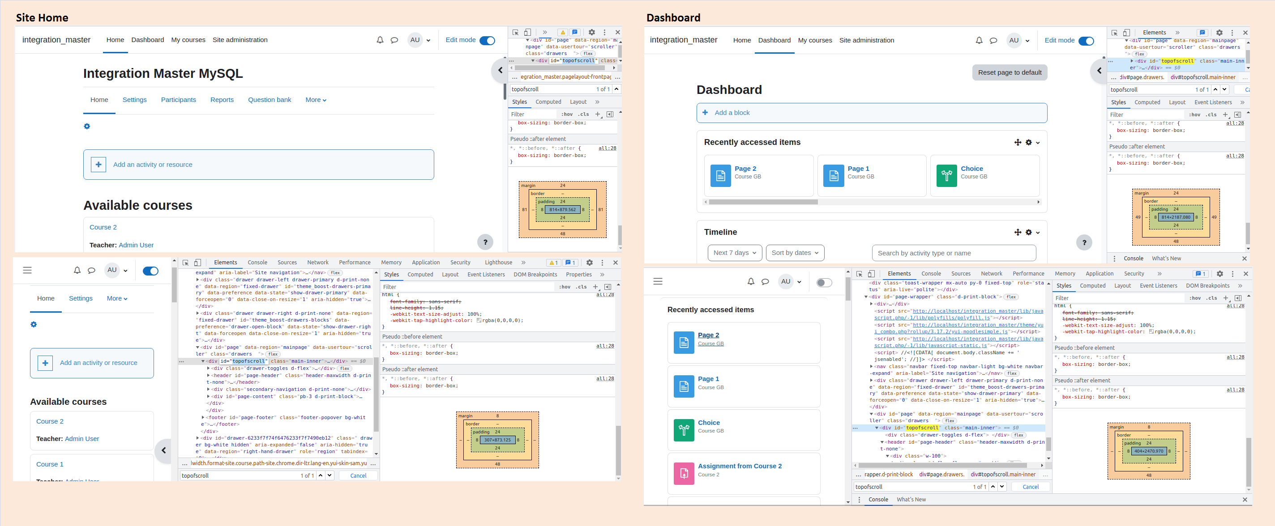Open block drawer arrow in wide Dashboard view
This screenshot has height=526, width=1275.
point(1099,71)
